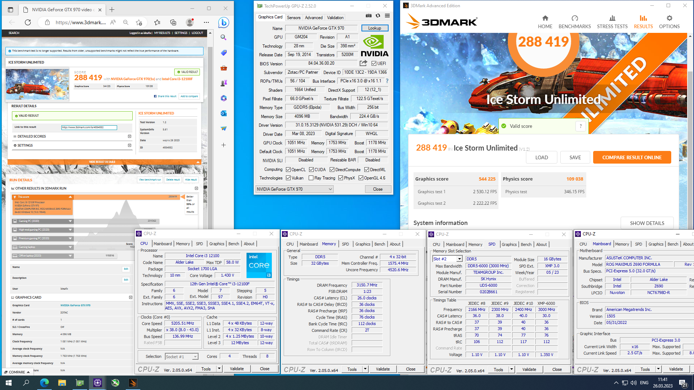Viewport: 694px width, 390px height.
Task: Open Edge sidebar tools briefcase icon
Action: pyautogui.click(x=223, y=68)
